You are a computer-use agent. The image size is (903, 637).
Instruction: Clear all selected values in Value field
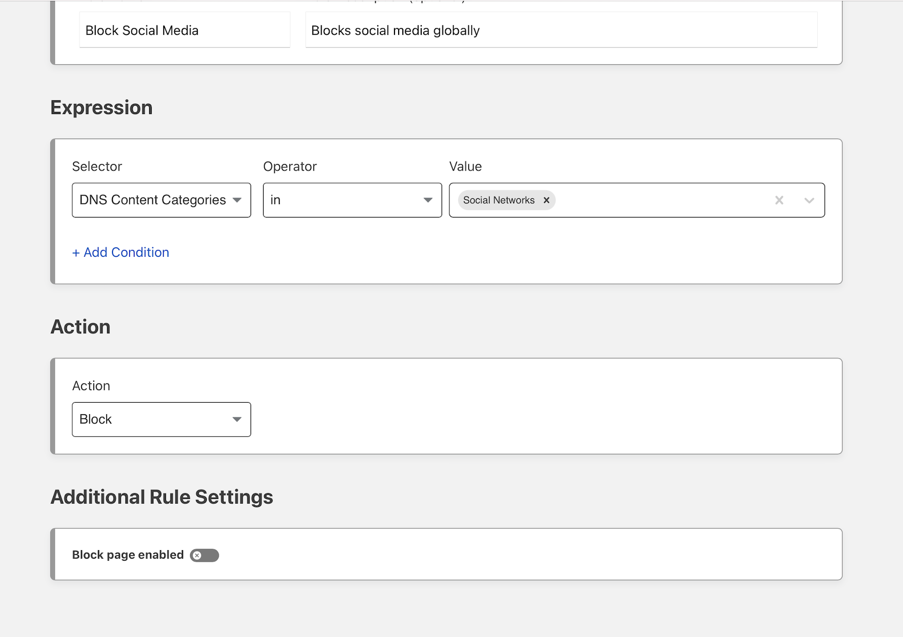(779, 200)
